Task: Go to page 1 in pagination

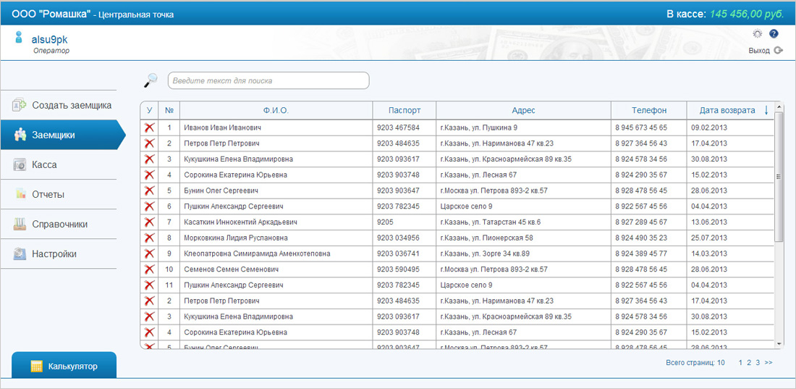Action: pos(741,362)
